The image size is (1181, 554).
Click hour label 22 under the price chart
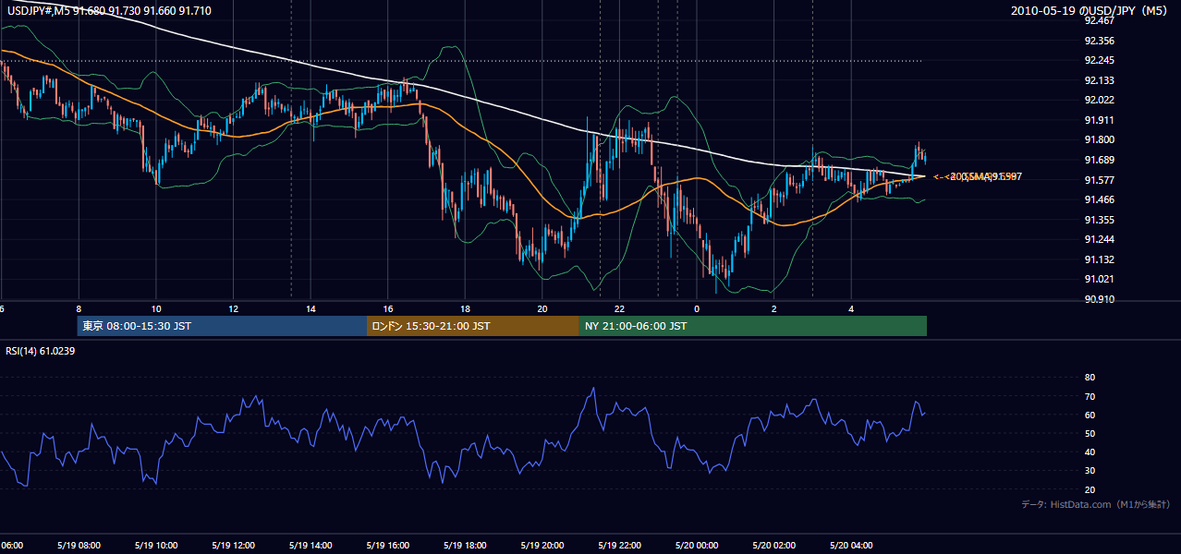(620, 309)
